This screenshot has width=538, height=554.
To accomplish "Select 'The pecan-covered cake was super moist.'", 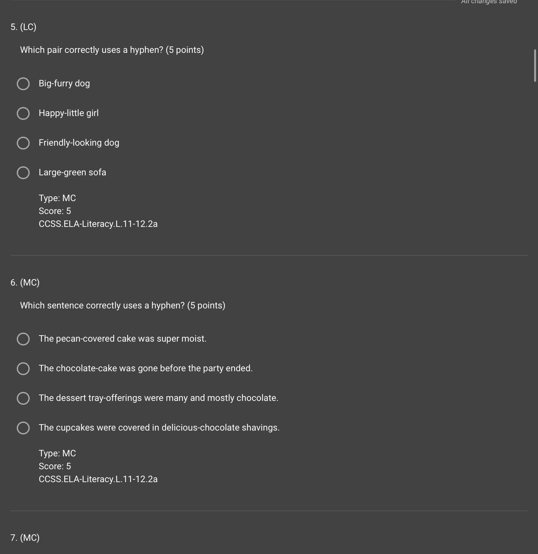I will [23, 339].
